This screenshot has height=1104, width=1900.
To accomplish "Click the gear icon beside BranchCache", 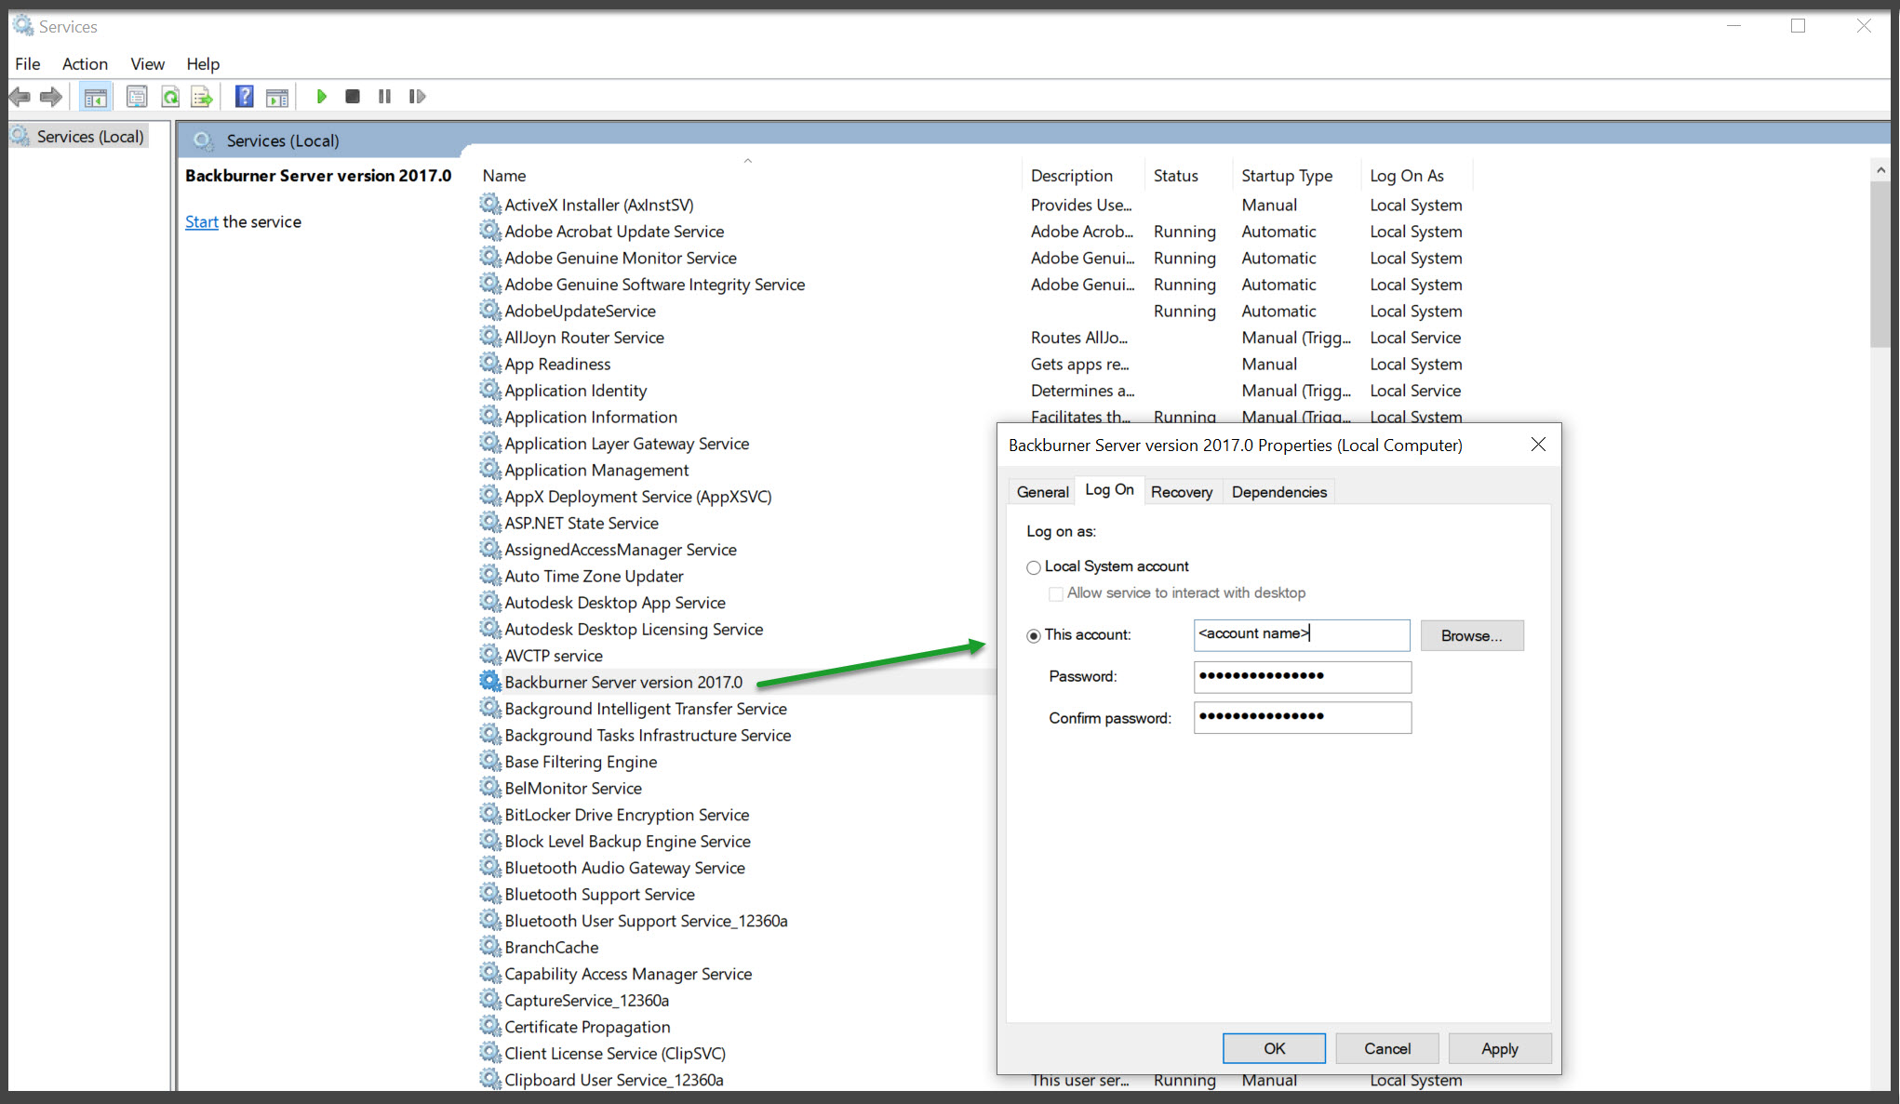I will click(490, 947).
